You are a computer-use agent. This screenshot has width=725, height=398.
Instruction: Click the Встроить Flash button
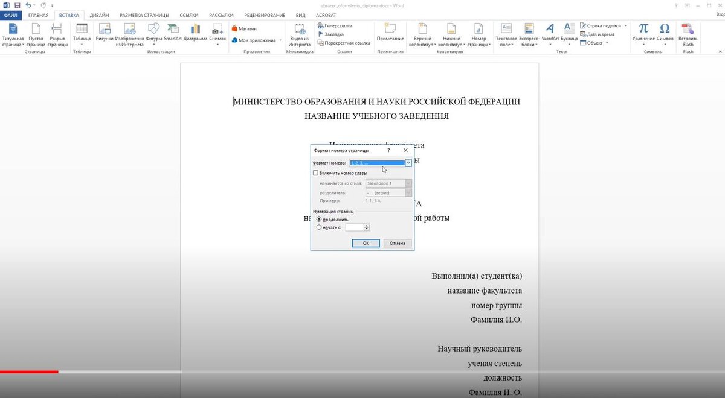coord(688,35)
